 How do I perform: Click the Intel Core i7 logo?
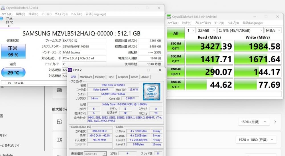pos(151,92)
